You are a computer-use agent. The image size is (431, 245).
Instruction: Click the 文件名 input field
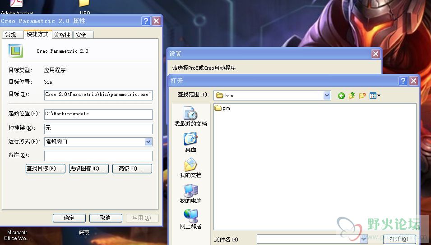(x=312, y=239)
